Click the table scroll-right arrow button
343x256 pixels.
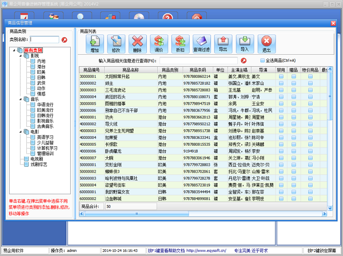[324, 214]
